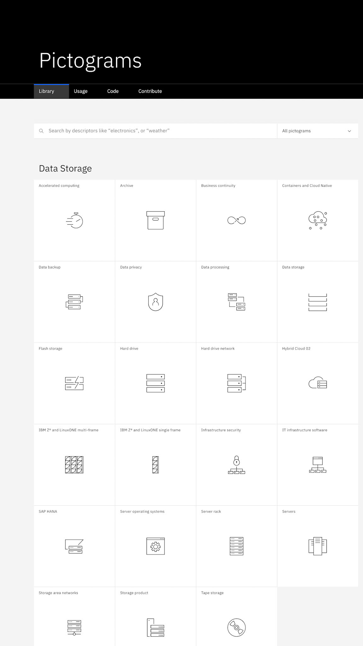Select the Accelerated computing stopwatch pictogram
Viewport: 363px width, 646px height.
(x=74, y=220)
